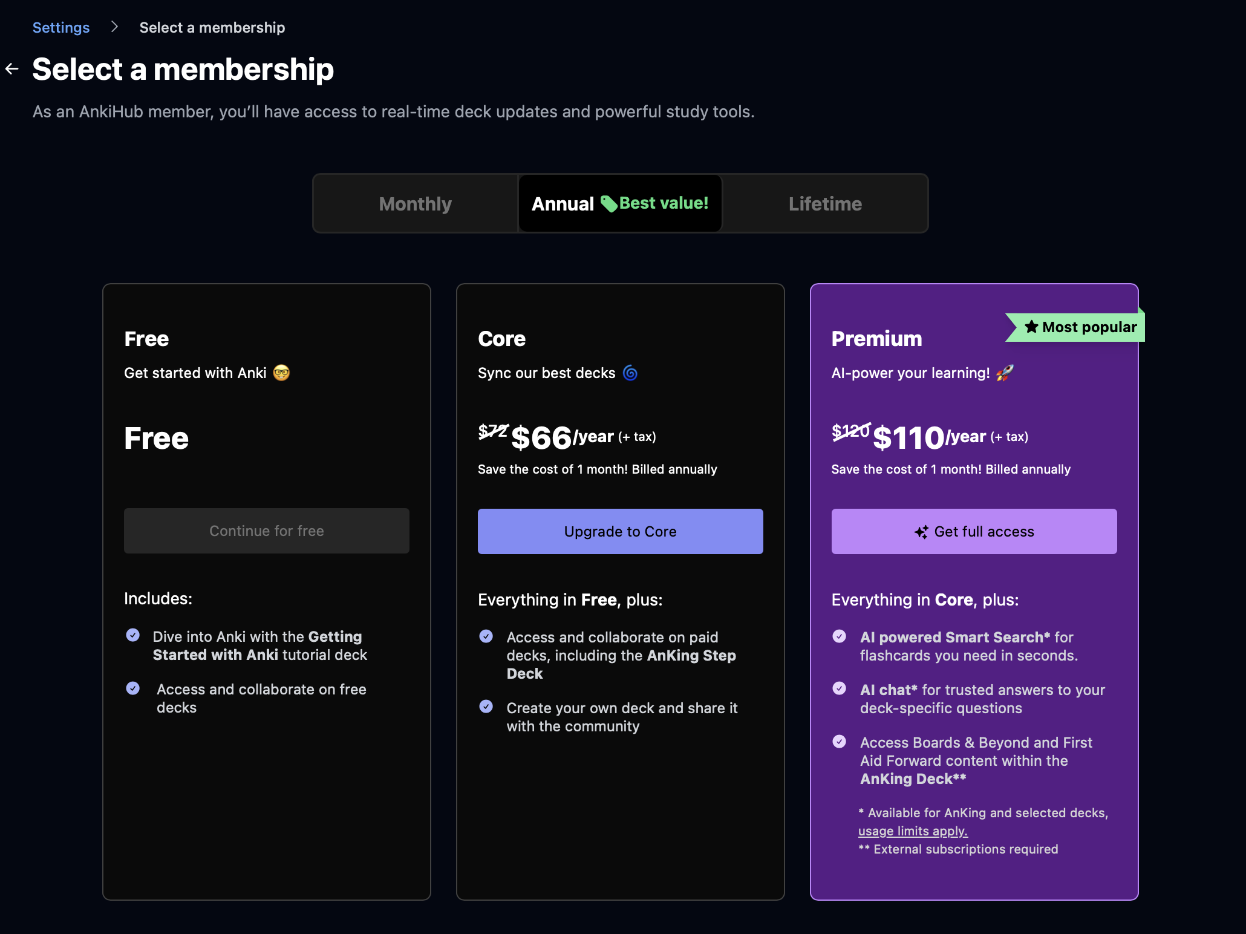Click the green Best value tag icon
Viewport: 1246px width, 934px height.
[x=608, y=204]
